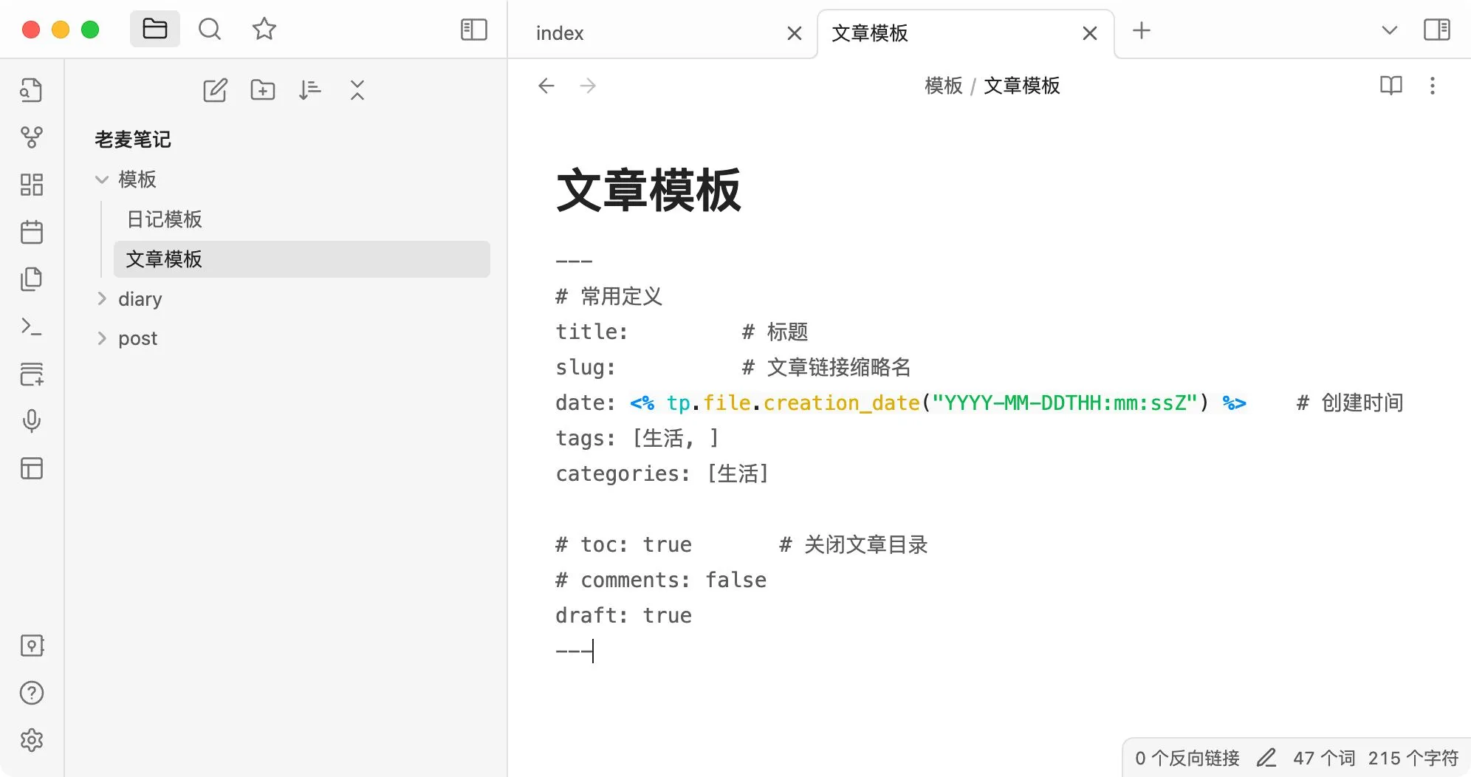Click the 老麦笔记 vault name
1471x777 pixels.
[133, 140]
